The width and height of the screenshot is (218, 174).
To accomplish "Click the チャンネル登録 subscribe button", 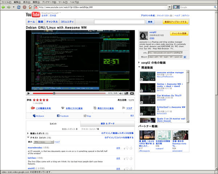I will pyautogui.click(x=179, y=33).
